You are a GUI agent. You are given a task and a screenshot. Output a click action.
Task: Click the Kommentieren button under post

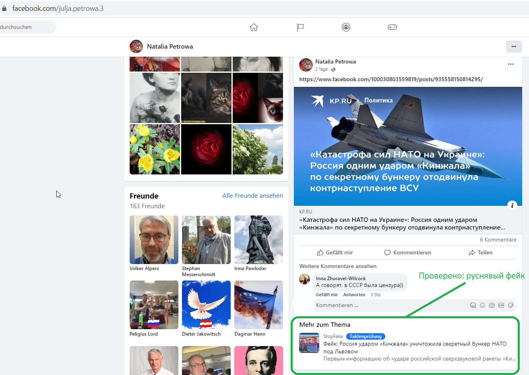(x=408, y=252)
